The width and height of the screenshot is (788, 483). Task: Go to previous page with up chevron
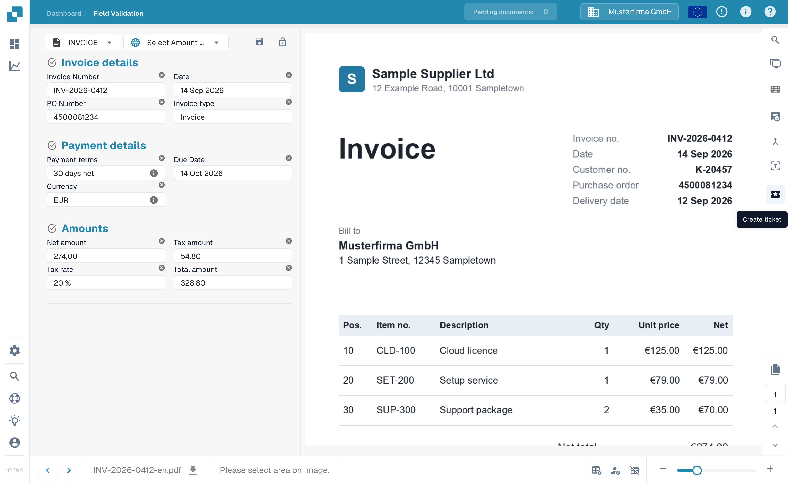(x=775, y=426)
